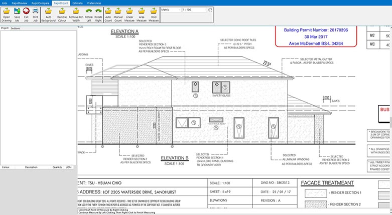Click inside the empty Project list panel
Image resolution: width=392 pixels, height=215 pixels.
click(39, 97)
